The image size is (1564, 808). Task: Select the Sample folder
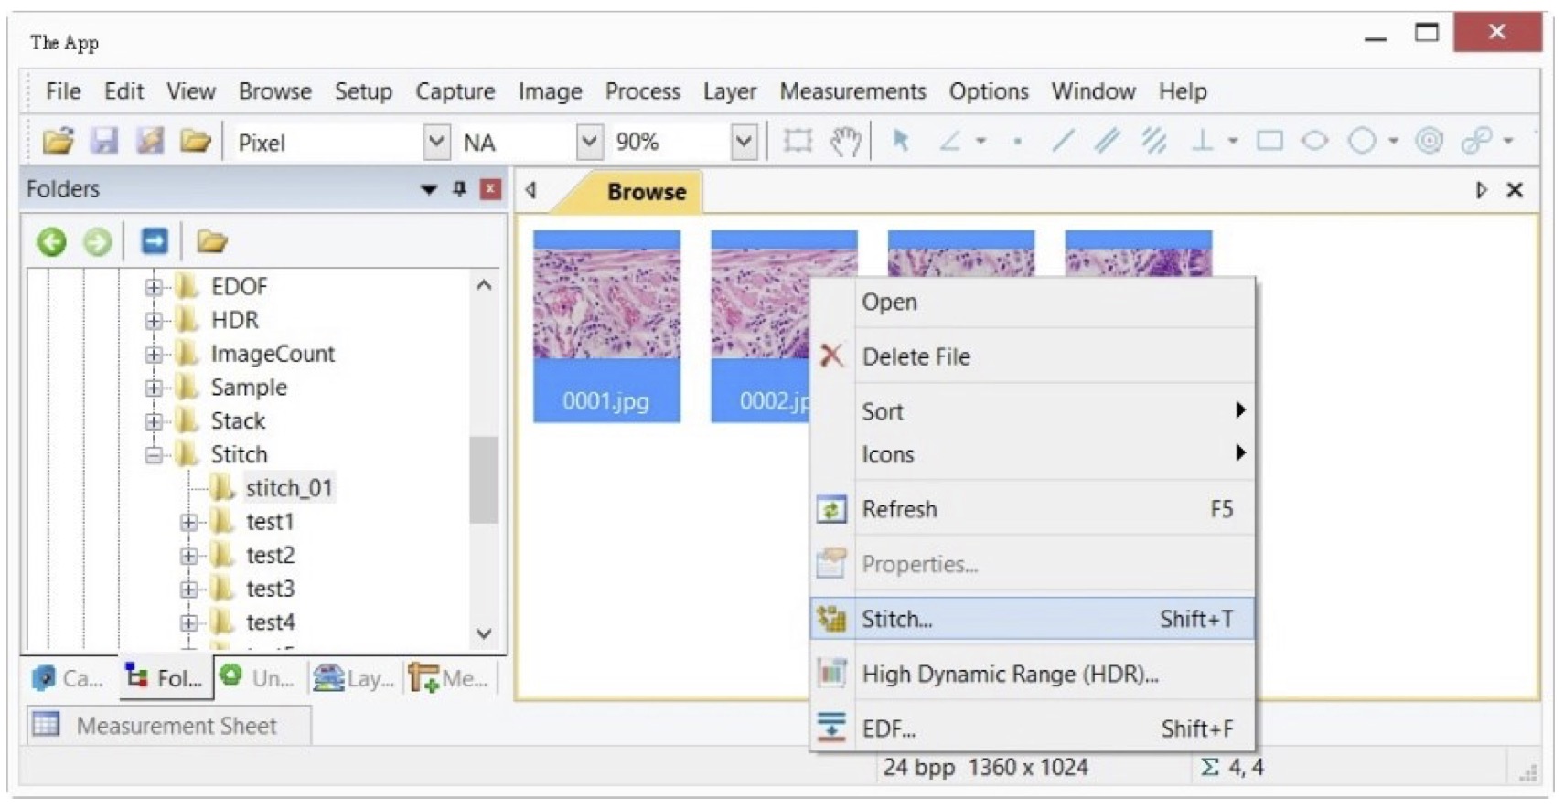[248, 388]
